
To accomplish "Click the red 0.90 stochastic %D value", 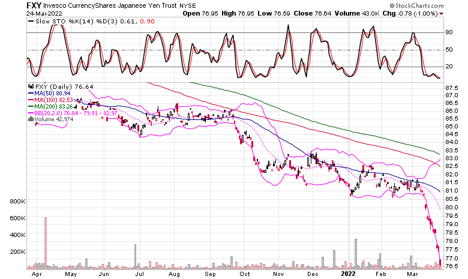I will [x=147, y=22].
